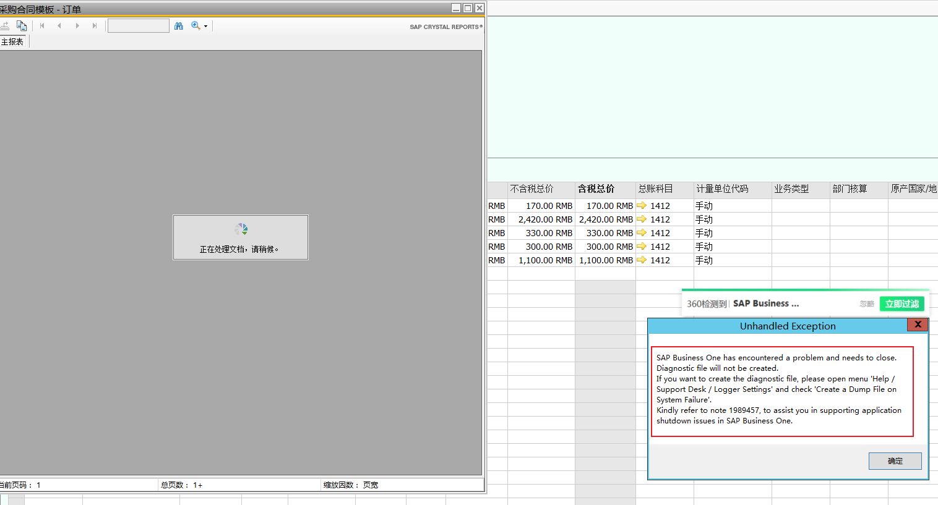The width and height of the screenshot is (938, 505).
Task: Click the binoculars find text icon
Action: [x=179, y=26]
